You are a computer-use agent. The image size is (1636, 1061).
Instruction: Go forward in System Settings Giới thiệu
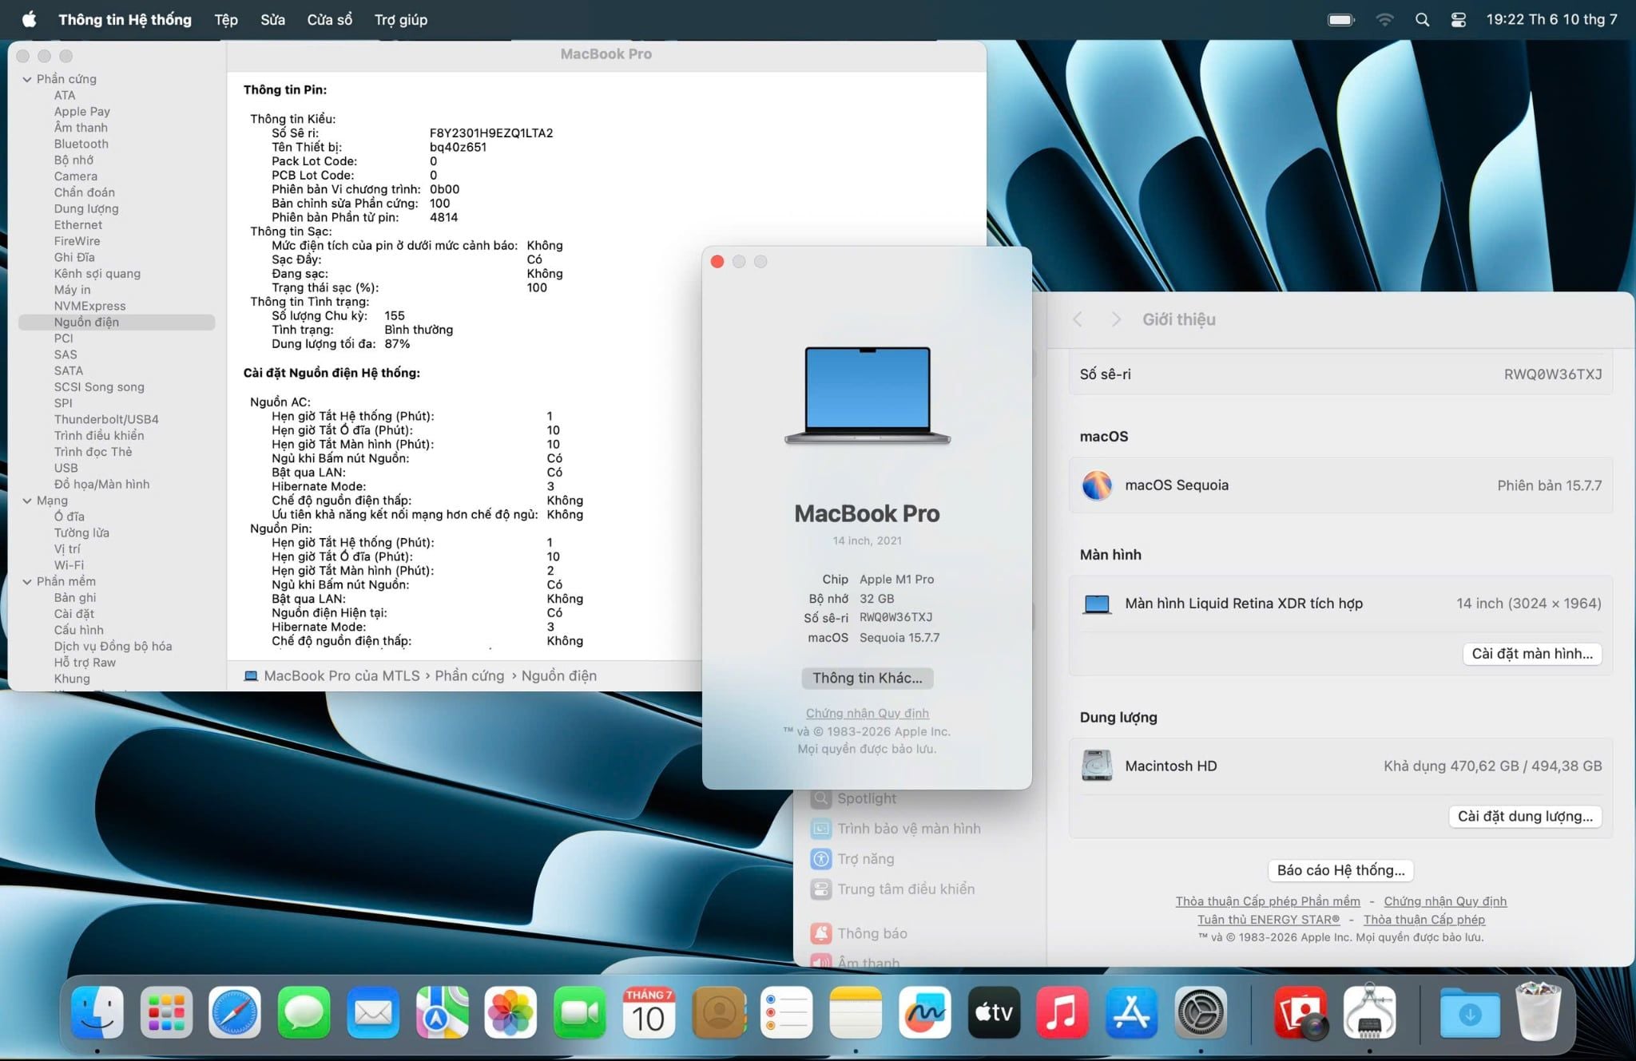1116,319
